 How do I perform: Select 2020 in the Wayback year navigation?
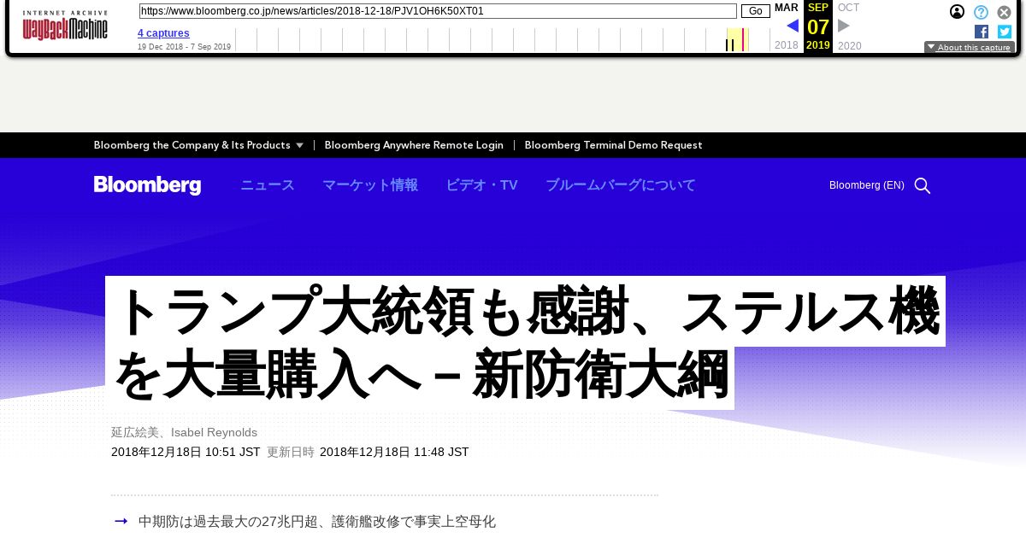[850, 46]
